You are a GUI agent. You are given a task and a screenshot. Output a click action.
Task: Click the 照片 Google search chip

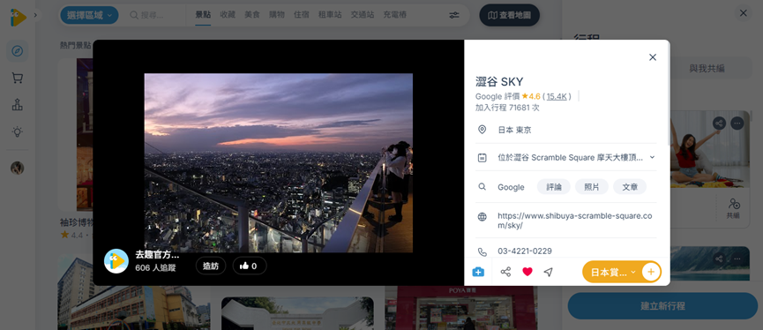click(x=592, y=187)
